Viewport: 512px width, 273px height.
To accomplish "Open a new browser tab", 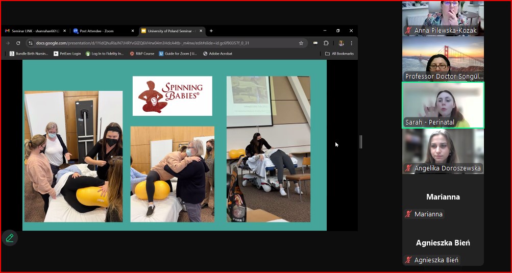I will coord(211,31).
